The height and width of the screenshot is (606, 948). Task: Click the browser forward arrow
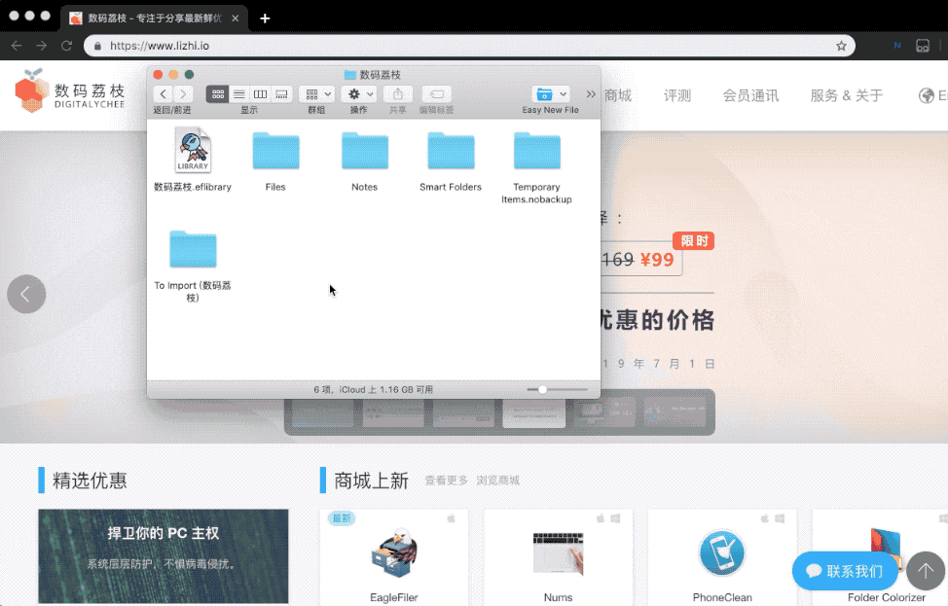41,46
